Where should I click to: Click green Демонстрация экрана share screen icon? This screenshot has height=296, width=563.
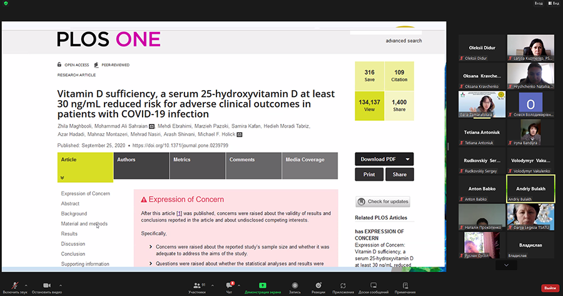263,285
